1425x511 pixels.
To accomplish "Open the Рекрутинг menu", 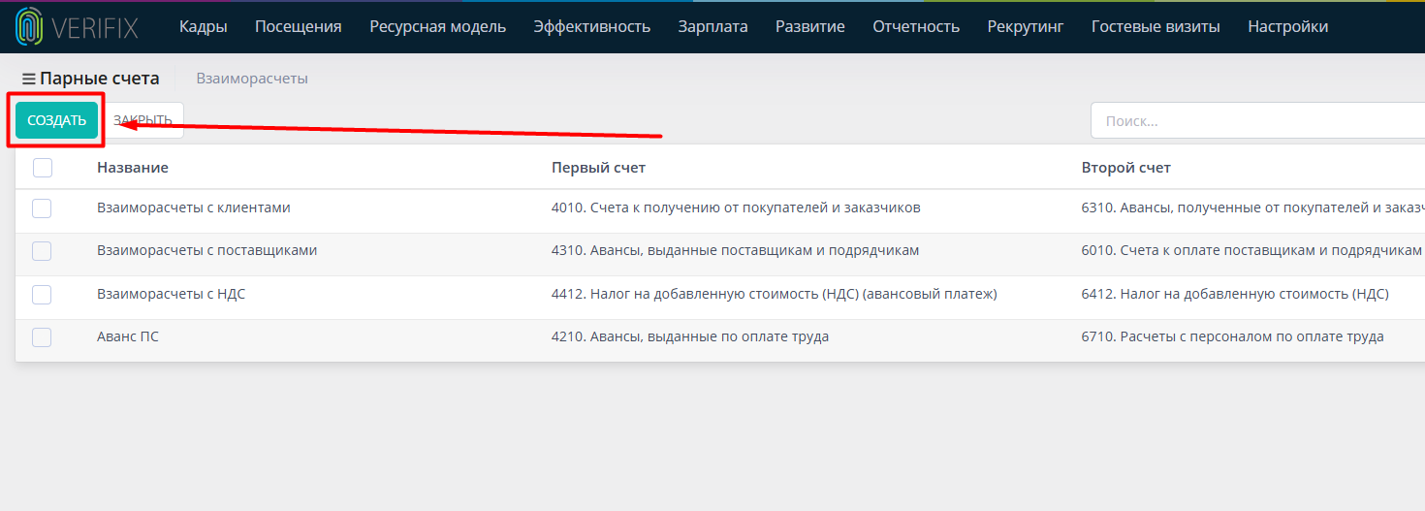I will pos(1026,27).
